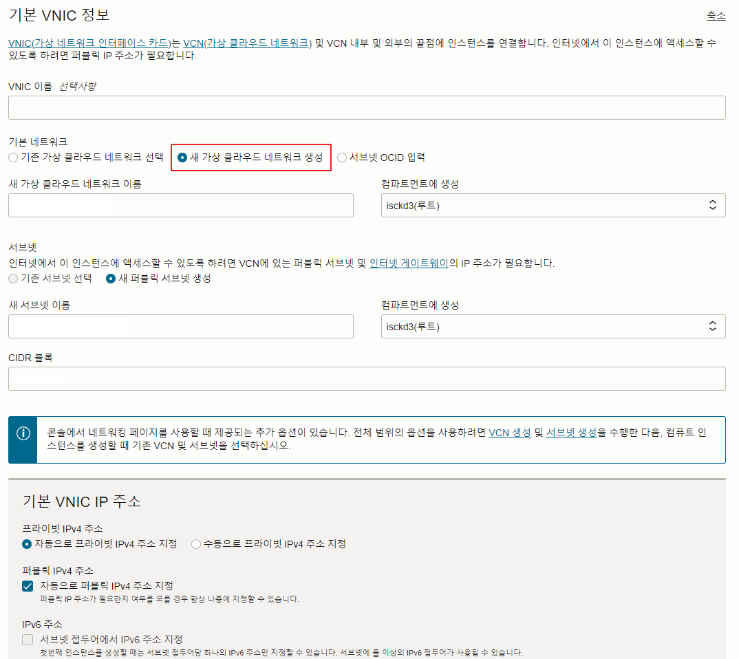Click the VNIC 이름 input field
Image resolution: width=739 pixels, height=659 pixels.
click(367, 107)
